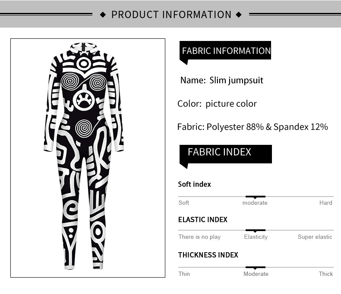The height and width of the screenshot is (294, 341).
Task: Click the 'Thin' label
Action: click(184, 274)
